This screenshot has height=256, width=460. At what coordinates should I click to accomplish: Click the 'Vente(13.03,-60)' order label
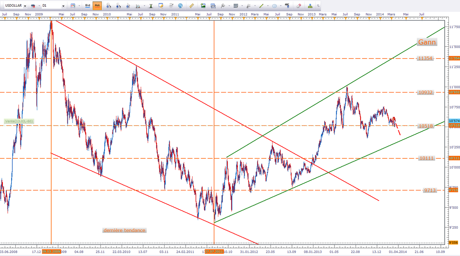coord(19,121)
